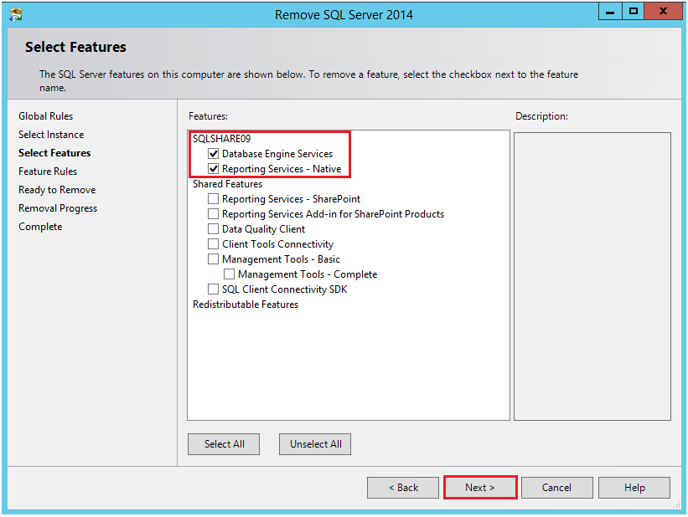Click inside the empty Description box
This screenshot has width=688, height=517.
(x=592, y=276)
